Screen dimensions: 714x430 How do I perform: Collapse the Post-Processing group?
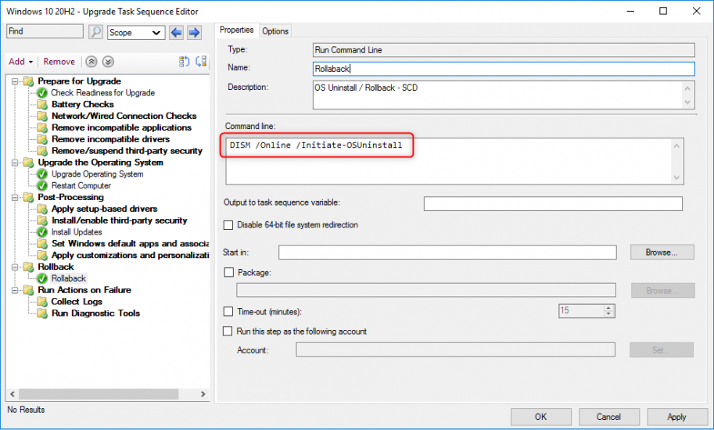[15, 198]
